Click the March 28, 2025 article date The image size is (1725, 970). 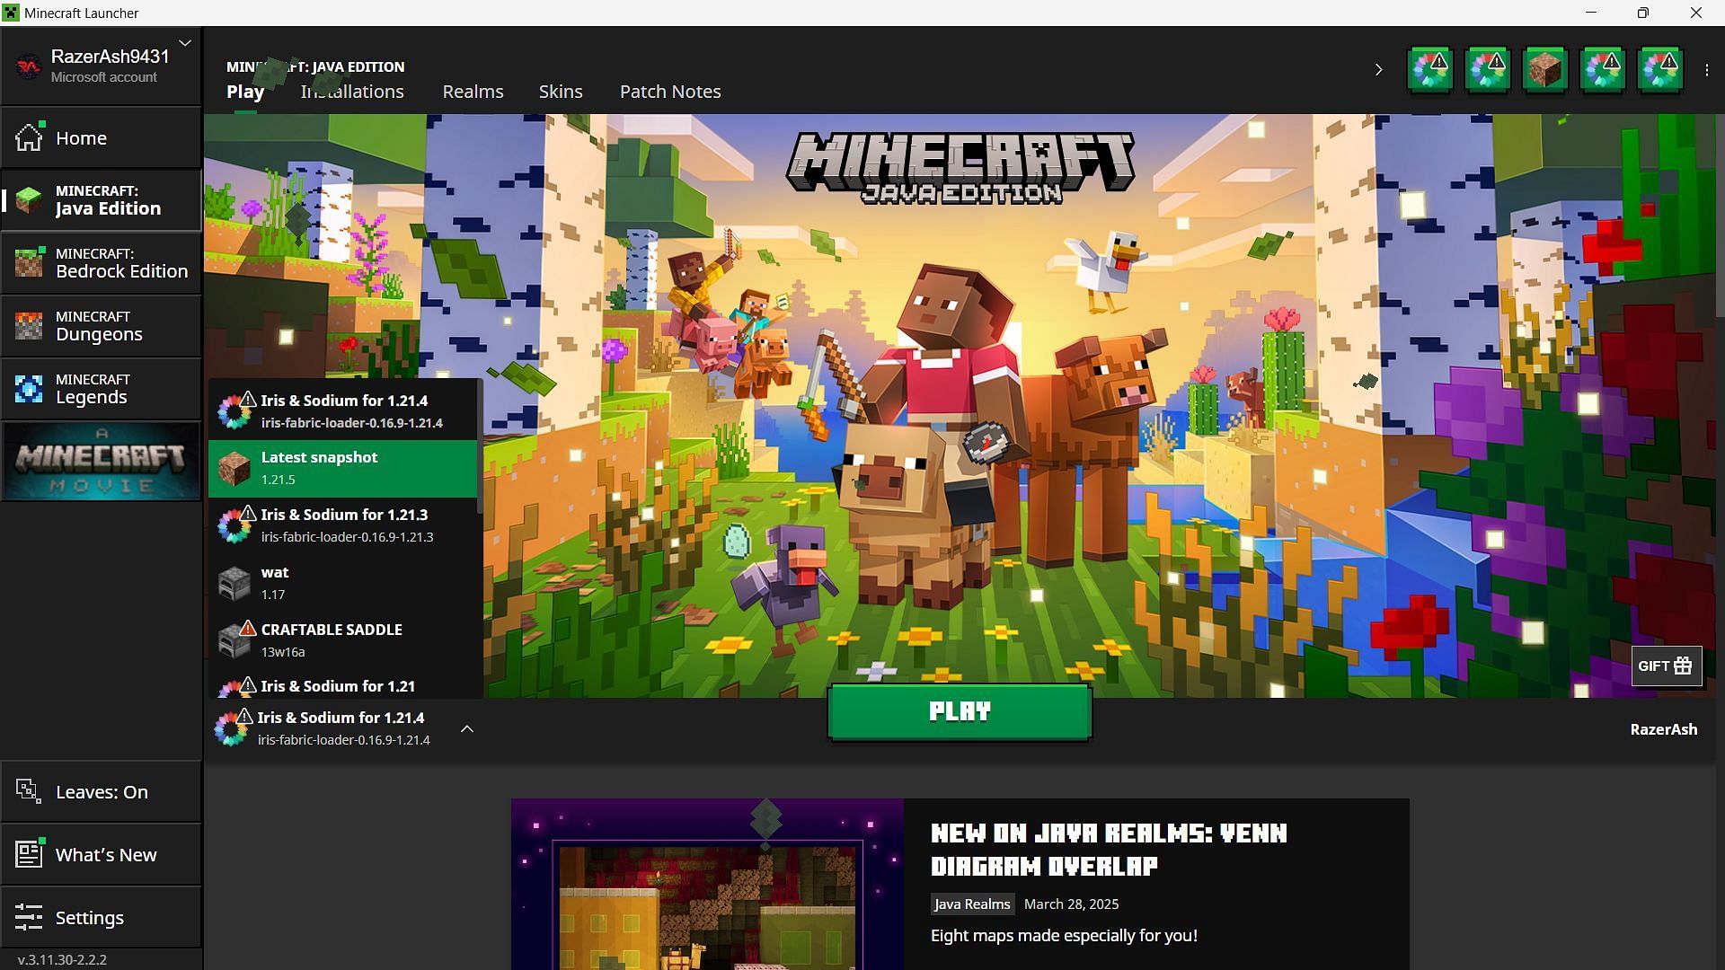1071,904
